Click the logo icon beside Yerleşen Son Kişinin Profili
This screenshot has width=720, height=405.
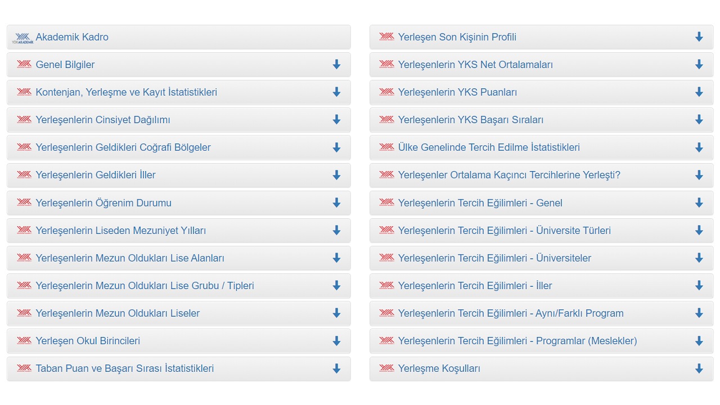click(x=386, y=37)
